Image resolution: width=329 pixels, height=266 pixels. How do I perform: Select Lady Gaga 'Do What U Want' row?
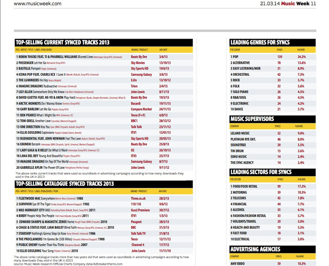[x=104, y=150]
